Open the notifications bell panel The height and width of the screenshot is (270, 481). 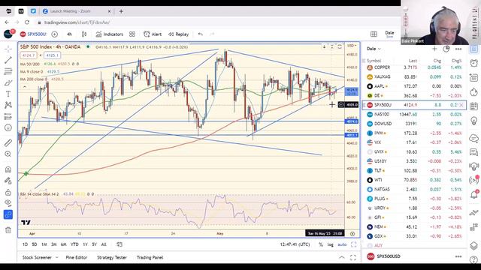[474, 194]
